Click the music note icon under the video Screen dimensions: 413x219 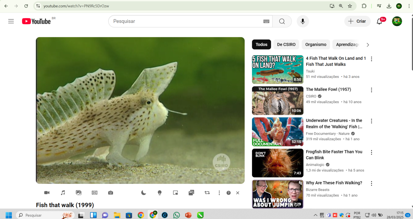[x=63, y=193]
